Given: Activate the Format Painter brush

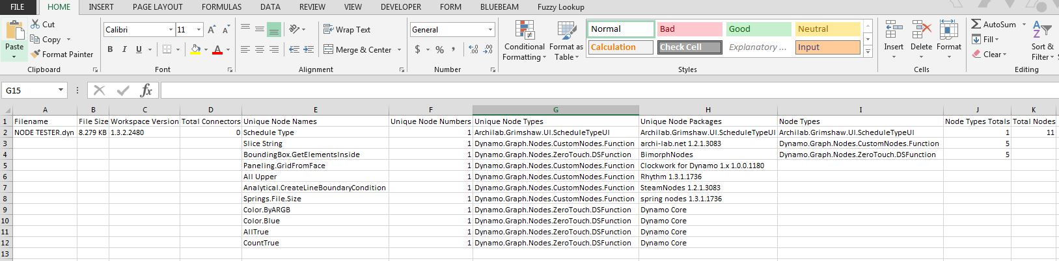Looking at the screenshot, I should point(62,55).
